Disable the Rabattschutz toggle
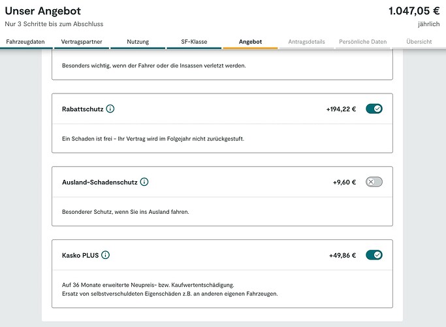Image resolution: width=446 pixels, height=327 pixels. tap(374, 109)
